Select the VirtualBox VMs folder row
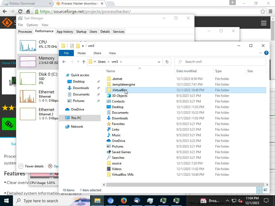The width and height of the screenshot is (275, 206). (186, 175)
